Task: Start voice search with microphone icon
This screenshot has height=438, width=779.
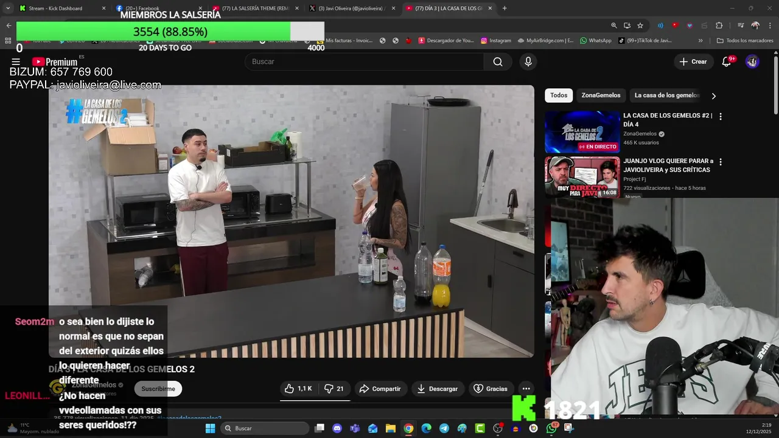Action: point(528,61)
